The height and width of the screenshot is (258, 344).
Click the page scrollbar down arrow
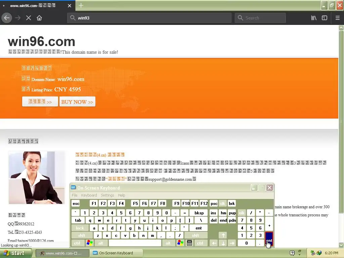341,245
